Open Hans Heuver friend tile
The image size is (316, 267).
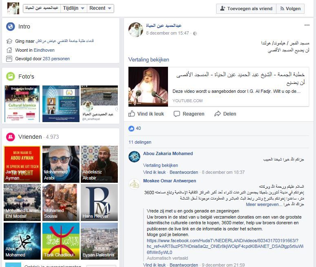pyautogui.click(x=99, y=202)
